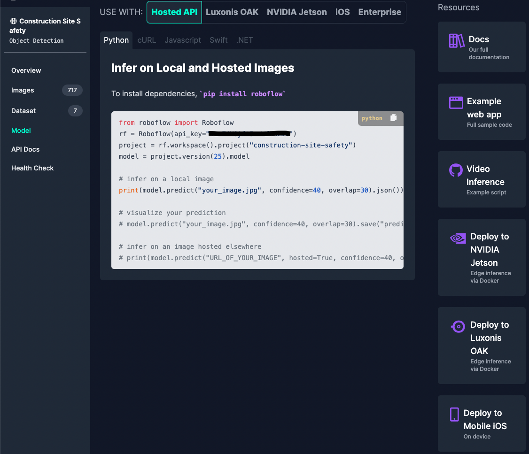Click the '# visualize your prediction' comment
Viewport: 529px width, 454px height.
click(x=172, y=213)
